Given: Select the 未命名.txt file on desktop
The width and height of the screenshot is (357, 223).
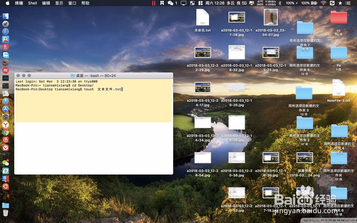Looking at the screenshot, I should 202,20.
